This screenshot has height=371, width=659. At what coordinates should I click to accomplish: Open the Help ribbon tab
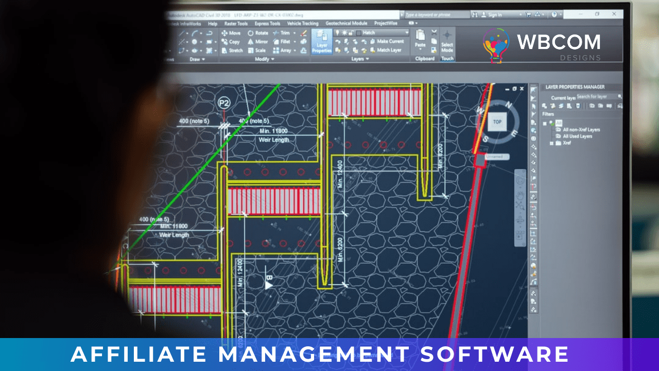(213, 23)
